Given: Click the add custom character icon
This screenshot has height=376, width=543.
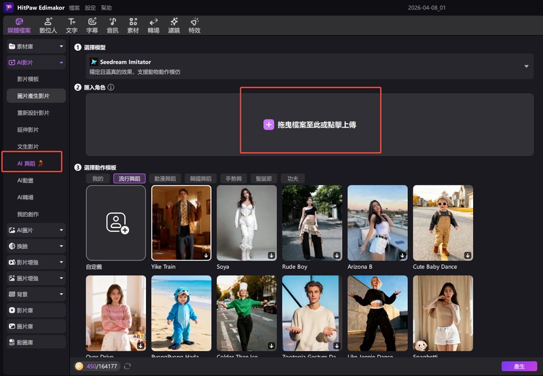Looking at the screenshot, I should (117, 223).
